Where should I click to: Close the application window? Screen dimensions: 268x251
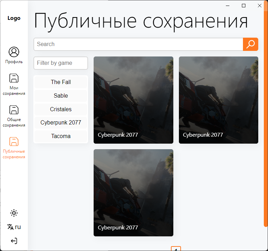click(259, 6)
